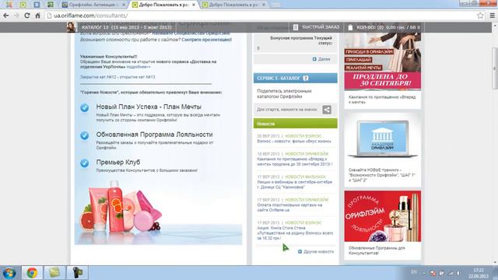
Task: Click the network signal tray icon
Action: 451,273
